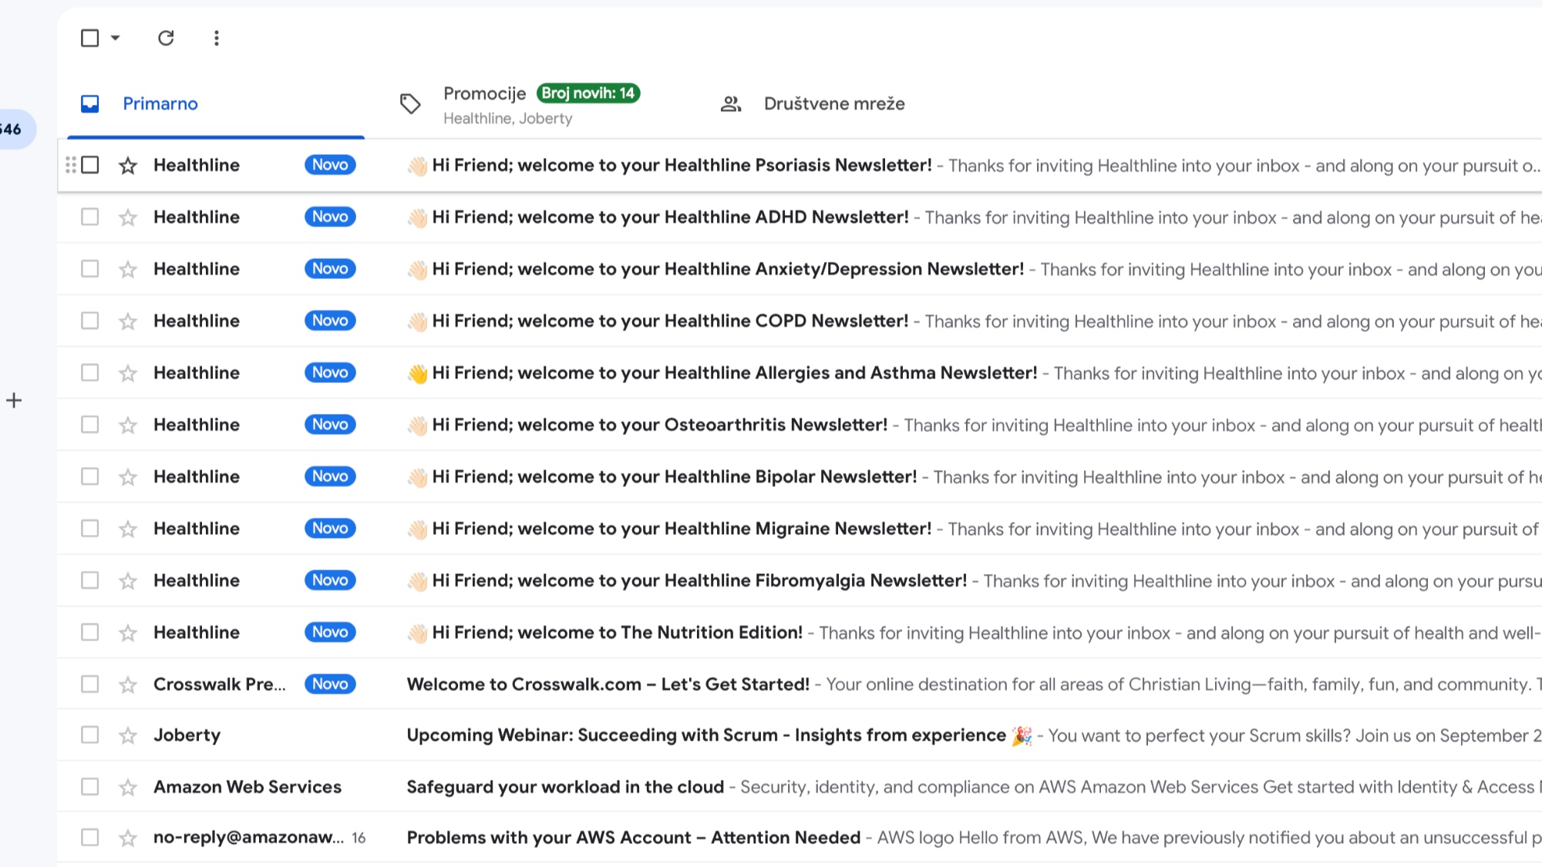This screenshot has width=1542, height=867.
Task: Open the Upcoming Webinar Scrum email
Action: pos(800,734)
